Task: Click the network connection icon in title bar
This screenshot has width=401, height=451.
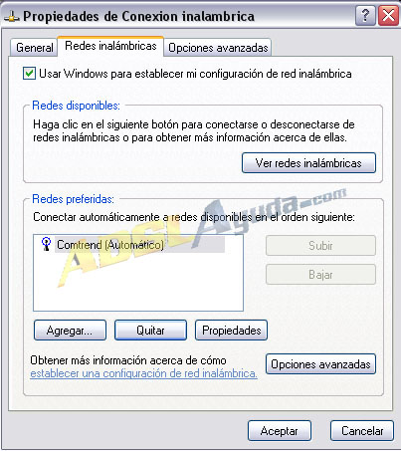Action: point(11,17)
